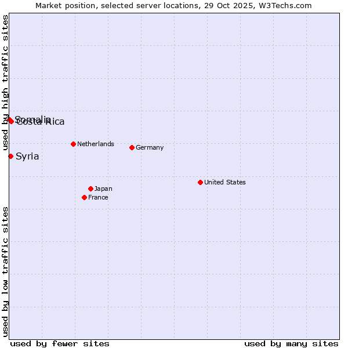Click the "Germany" text label

(x=150, y=147)
